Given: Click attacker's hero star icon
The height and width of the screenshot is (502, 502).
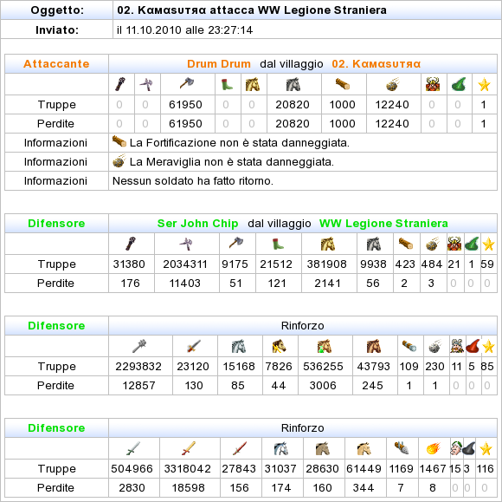Looking at the screenshot, I should click(484, 85).
